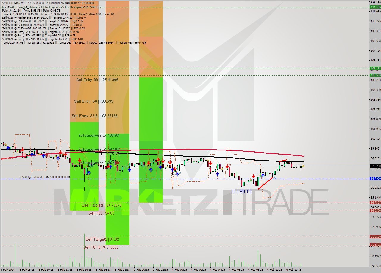Click the 'Sell Entry -50 | 103.595' label
Viewport: 381px width, 273px height.
93,101
